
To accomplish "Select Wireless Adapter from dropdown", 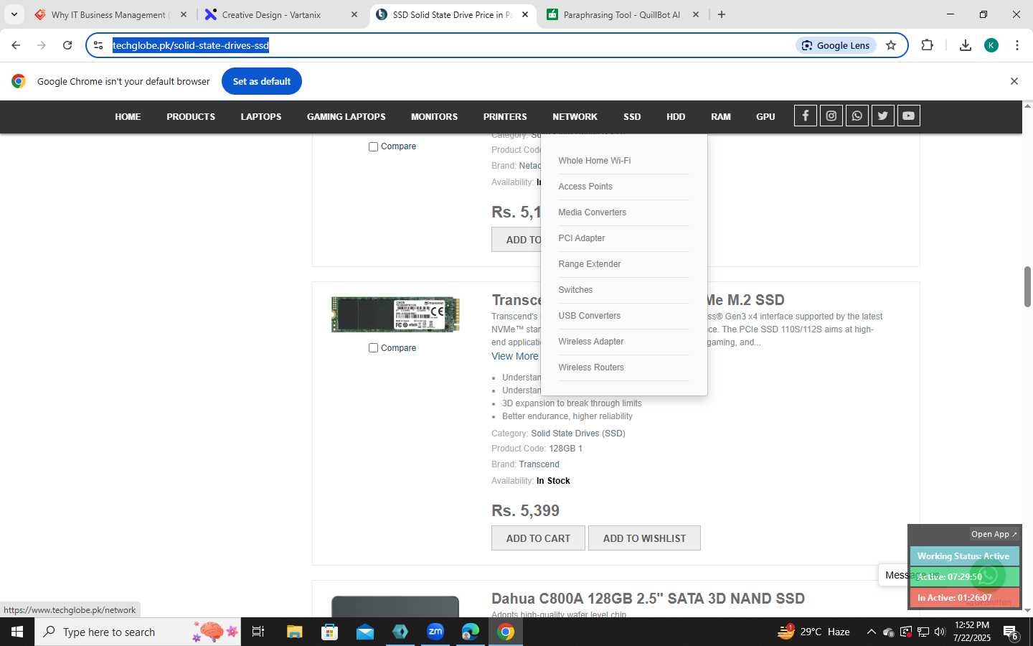I will 591,342.
